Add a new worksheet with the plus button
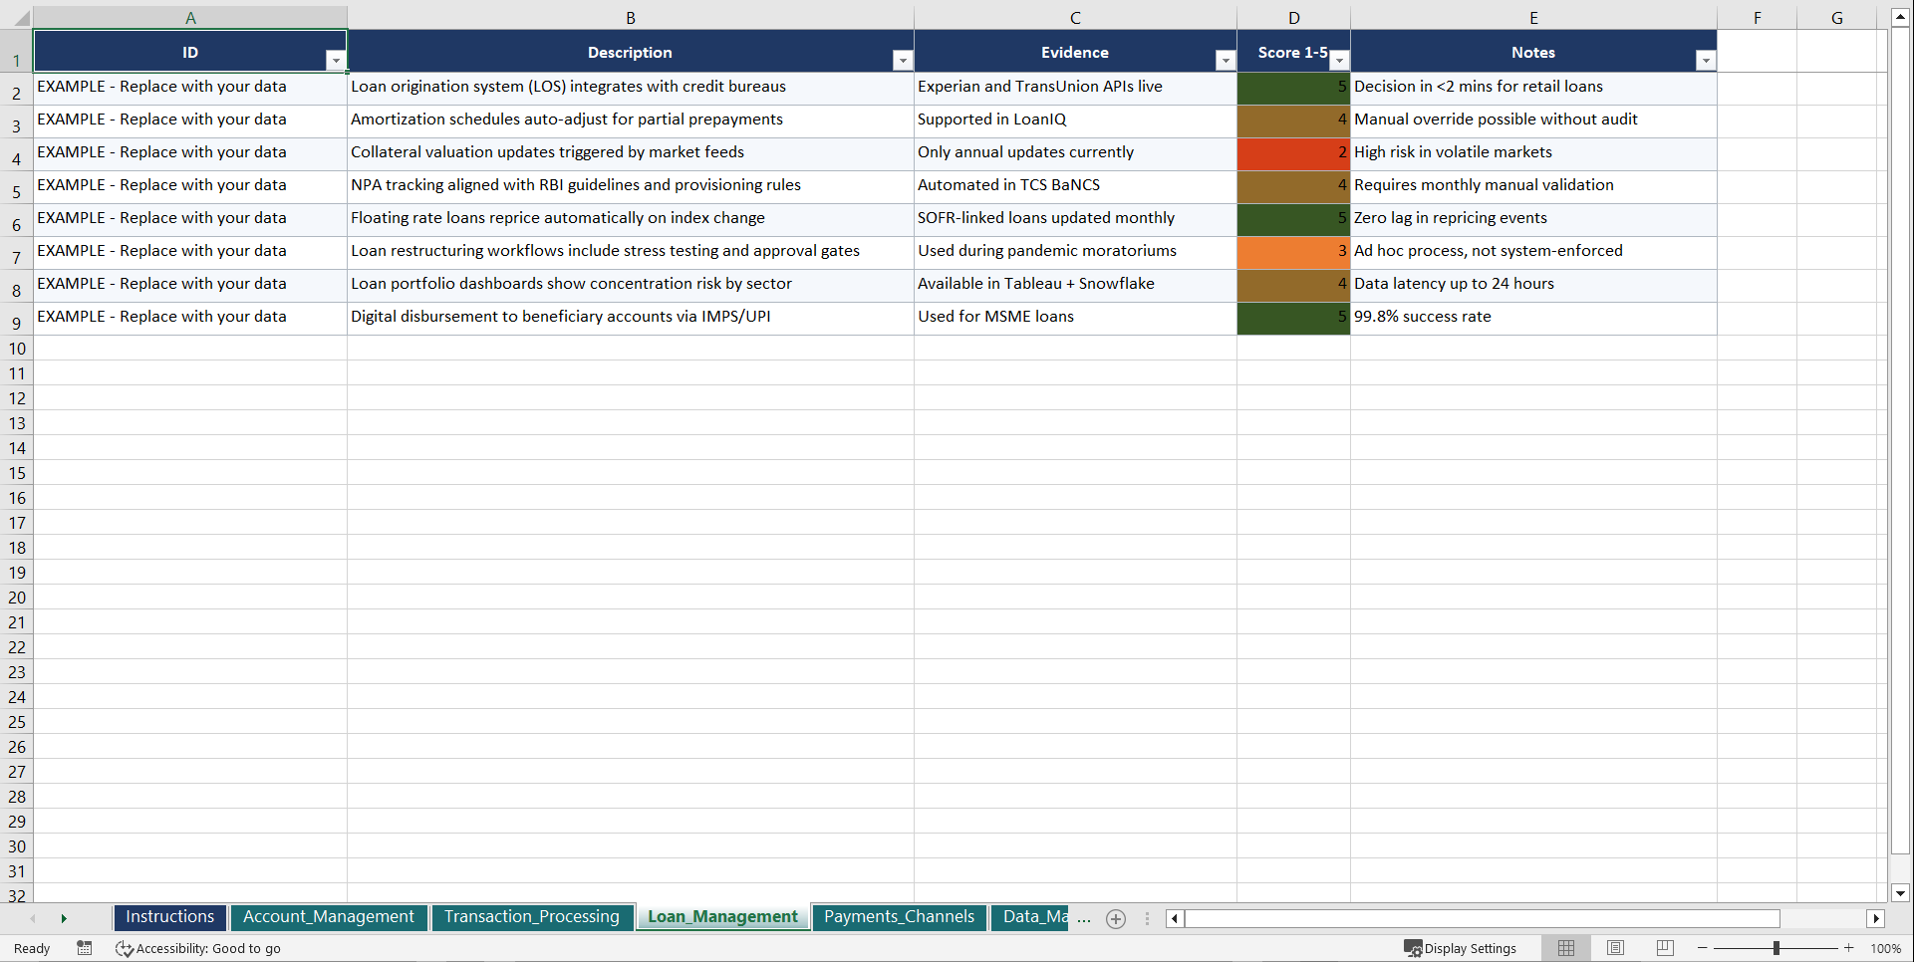The height and width of the screenshot is (962, 1914). coord(1115,919)
